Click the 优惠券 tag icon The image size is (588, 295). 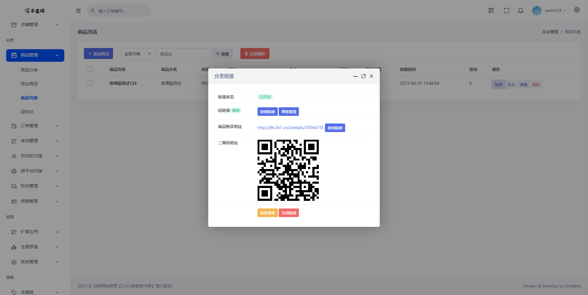pos(14,292)
